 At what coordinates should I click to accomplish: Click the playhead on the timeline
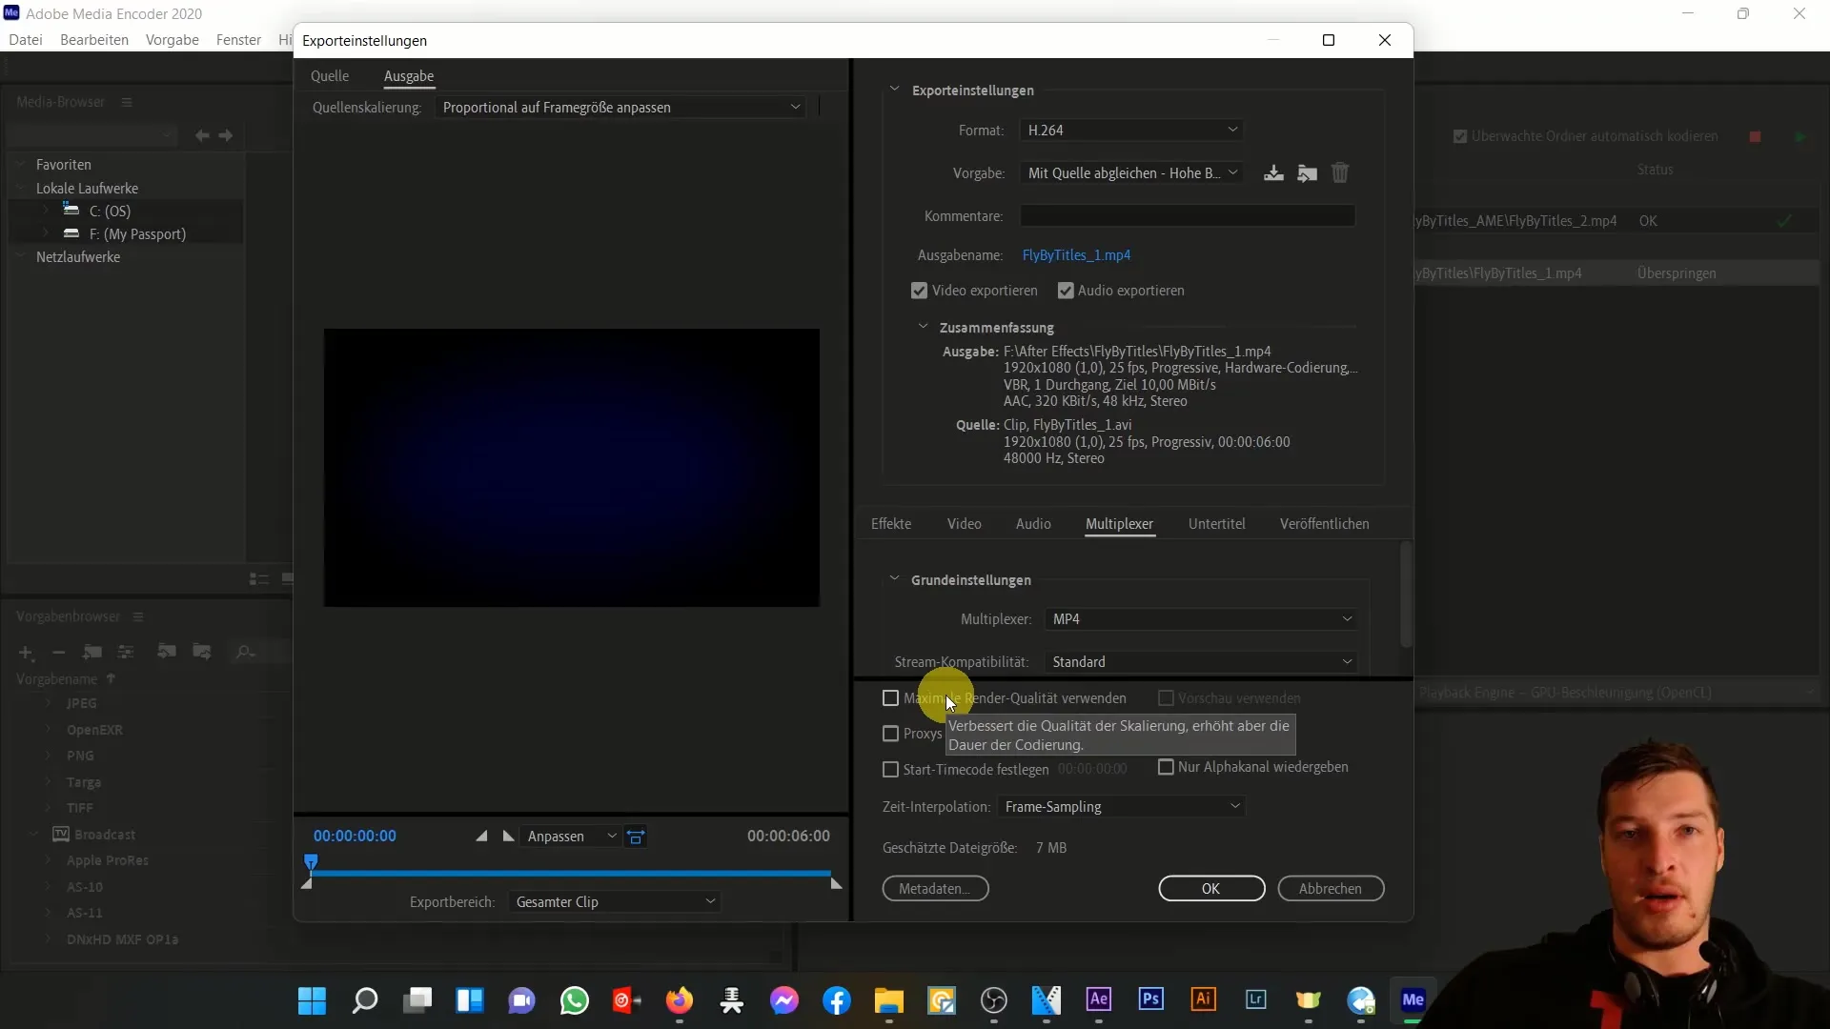(x=311, y=862)
